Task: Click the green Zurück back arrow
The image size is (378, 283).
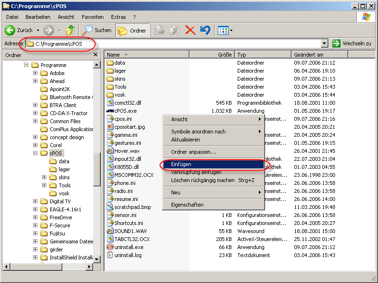Action: [x=10, y=30]
